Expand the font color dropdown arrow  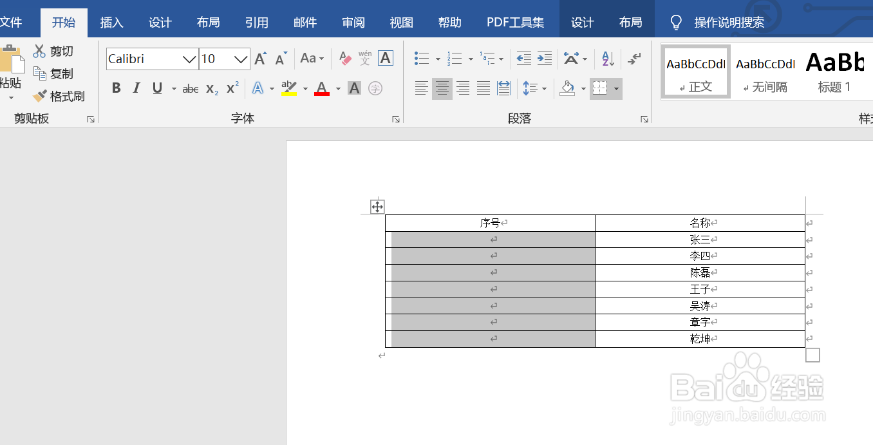(x=338, y=89)
